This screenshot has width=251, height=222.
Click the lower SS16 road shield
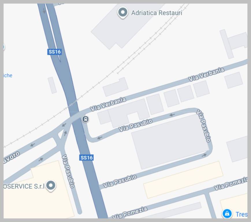tap(86, 158)
